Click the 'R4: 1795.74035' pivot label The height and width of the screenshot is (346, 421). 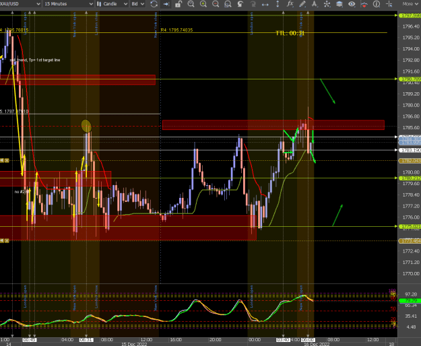coord(176,30)
